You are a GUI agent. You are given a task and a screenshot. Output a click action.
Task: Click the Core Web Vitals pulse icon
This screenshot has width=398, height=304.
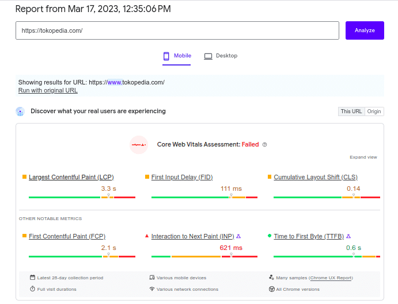tap(138, 145)
